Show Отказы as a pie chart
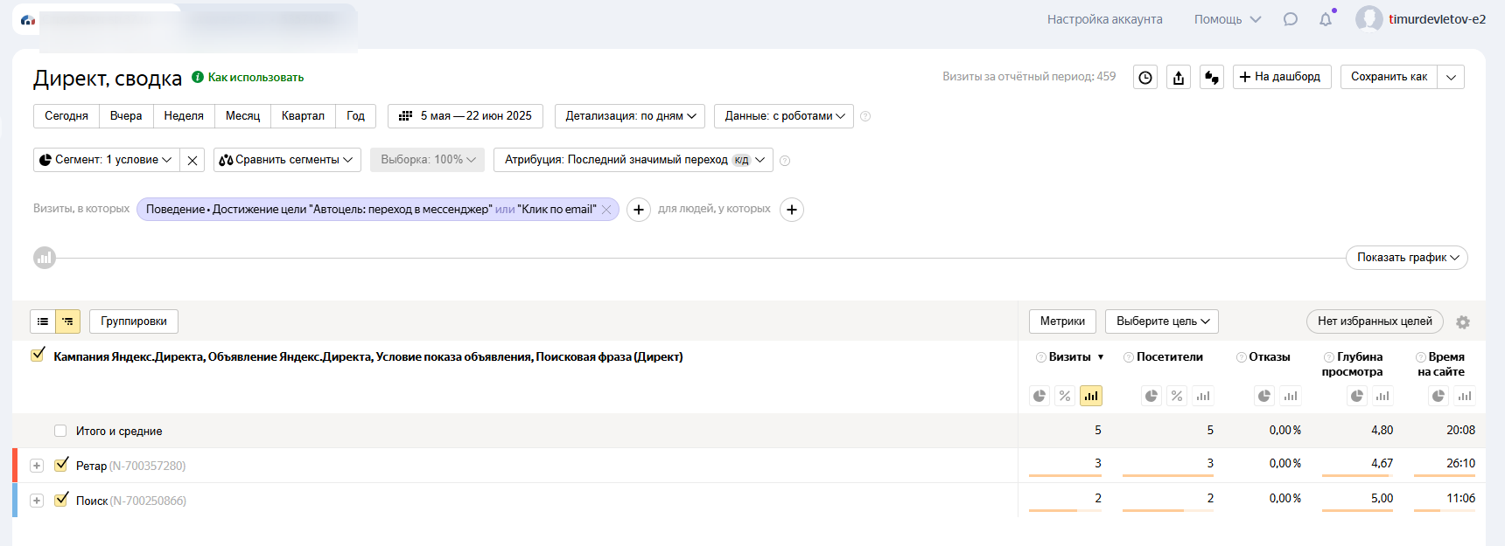1505x546 pixels. click(1264, 396)
